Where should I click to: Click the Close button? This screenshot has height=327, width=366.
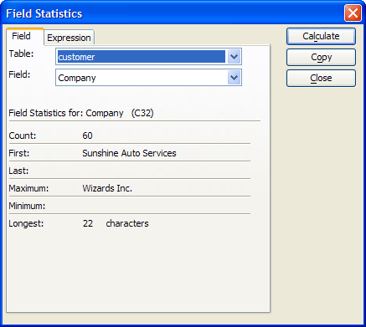pos(321,78)
